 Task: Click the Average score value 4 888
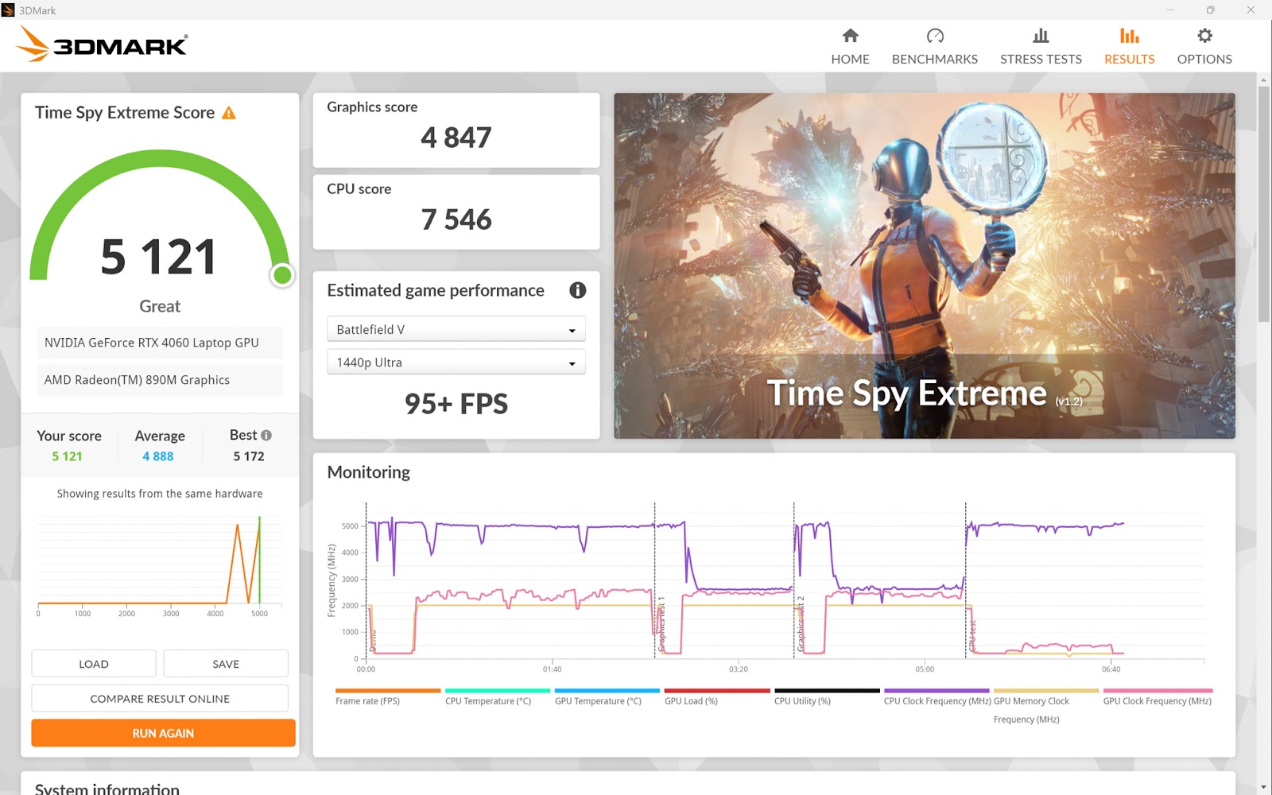point(158,456)
